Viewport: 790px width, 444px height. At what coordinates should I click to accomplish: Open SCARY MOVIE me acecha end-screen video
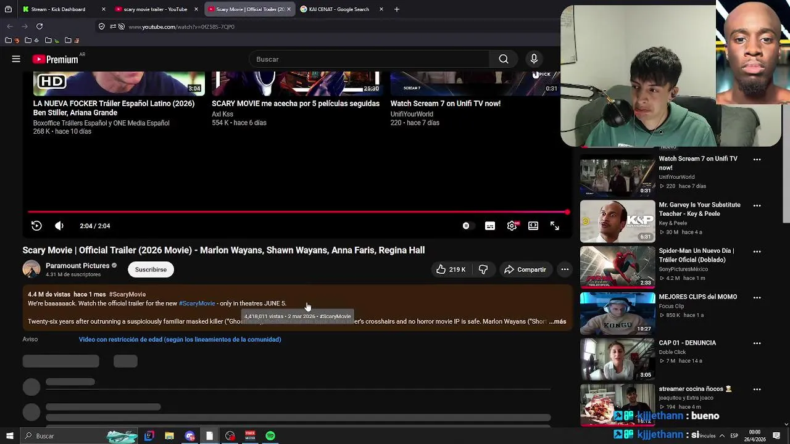(296, 104)
